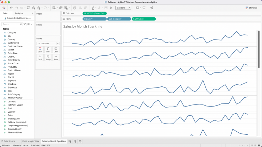The image size is (262, 147).
Task: Click the Save icon in the toolbar
Action: point(28,7)
